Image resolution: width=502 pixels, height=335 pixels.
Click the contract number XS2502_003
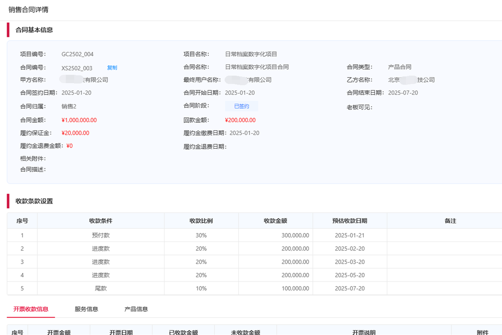point(75,67)
